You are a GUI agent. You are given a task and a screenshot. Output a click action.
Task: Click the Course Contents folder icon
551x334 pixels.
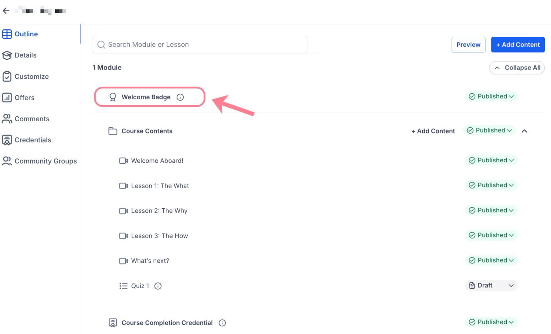tap(113, 131)
